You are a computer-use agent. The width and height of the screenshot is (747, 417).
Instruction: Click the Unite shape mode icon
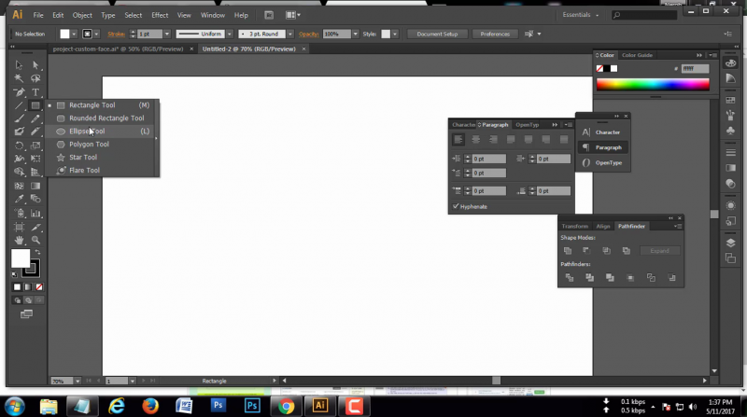(x=568, y=251)
